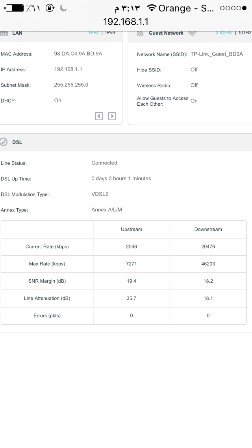This screenshot has width=252, height=448.
Task: Select the 5GHz guest network band
Action: click(245, 33)
